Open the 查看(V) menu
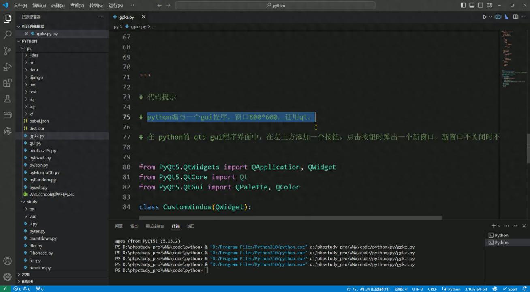The height and width of the screenshot is (292, 530). pyautogui.click(x=77, y=5)
